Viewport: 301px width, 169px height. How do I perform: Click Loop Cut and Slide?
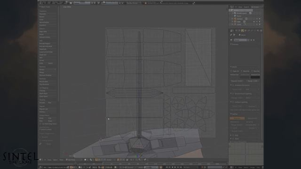pyautogui.click(x=48, y=52)
